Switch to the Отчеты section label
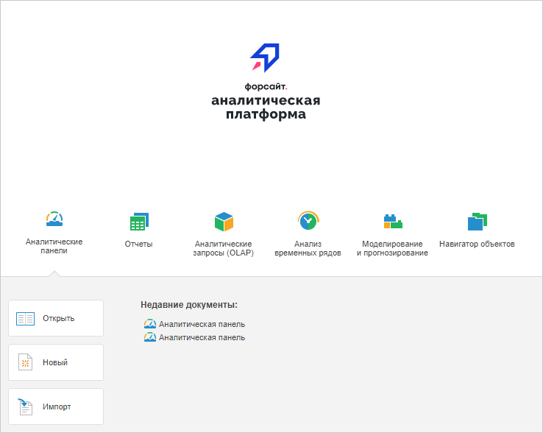 (x=138, y=244)
